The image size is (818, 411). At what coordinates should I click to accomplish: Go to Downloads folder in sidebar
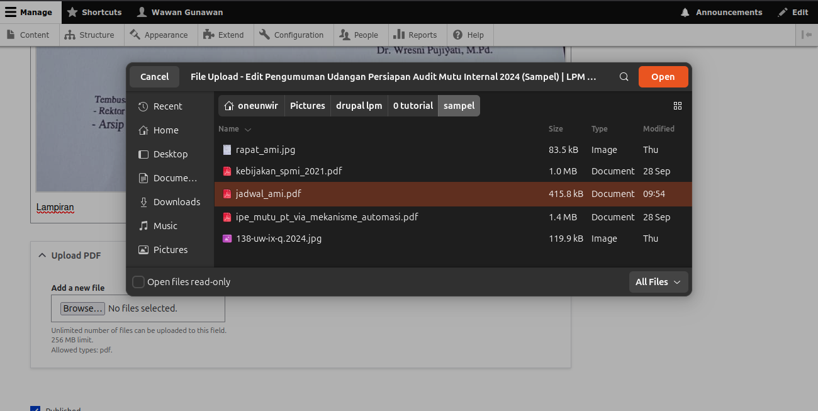[x=169, y=202]
